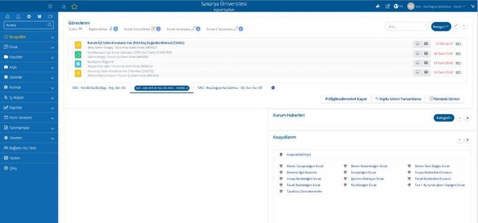
Task: Click the monitor icon in the 14 Tem 15:02 row
Action: point(418,72)
